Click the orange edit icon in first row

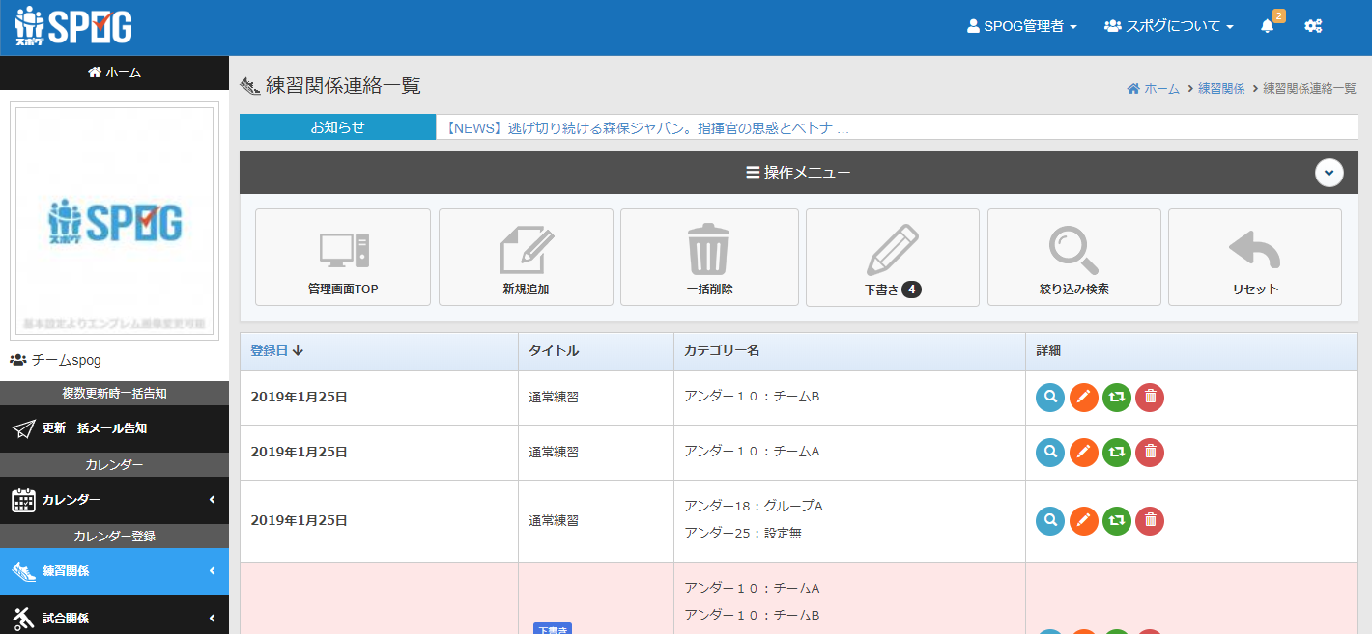(x=1083, y=397)
